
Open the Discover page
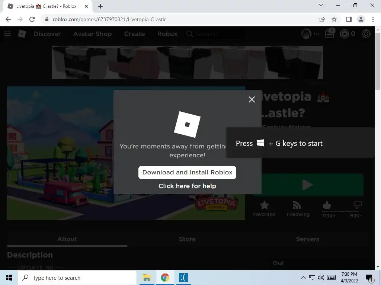tap(47, 34)
